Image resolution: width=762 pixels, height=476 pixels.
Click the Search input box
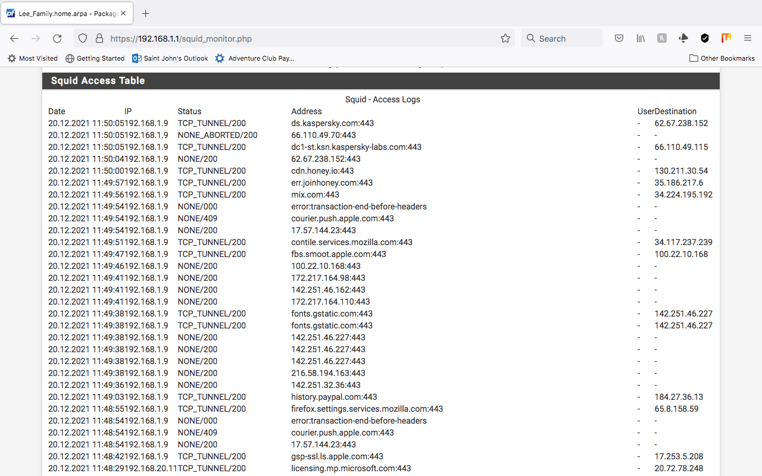tap(561, 38)
